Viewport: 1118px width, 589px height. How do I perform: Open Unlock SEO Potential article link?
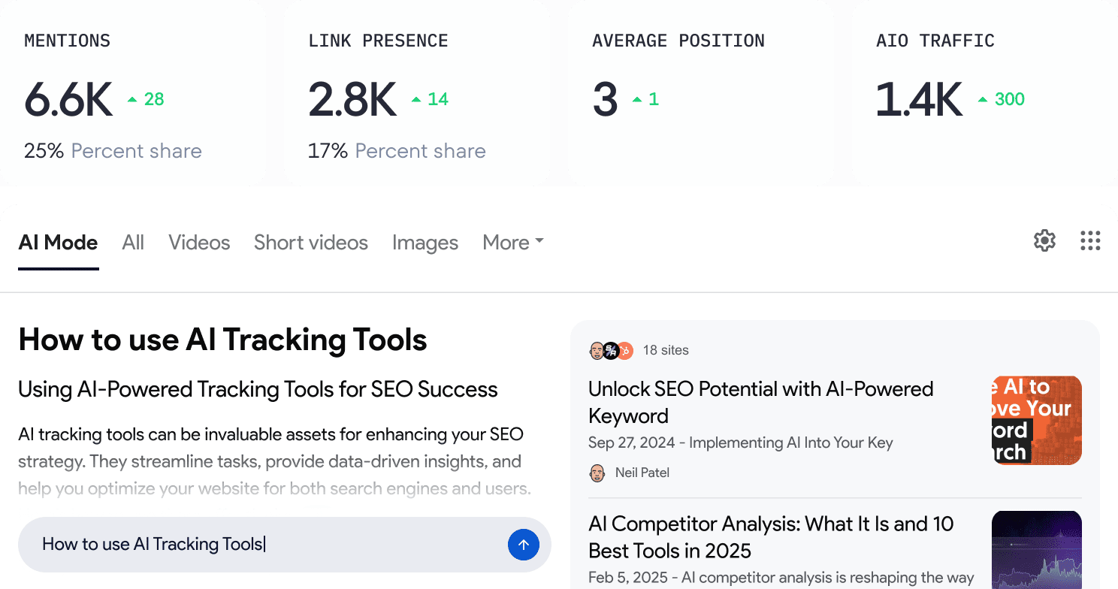761,403
